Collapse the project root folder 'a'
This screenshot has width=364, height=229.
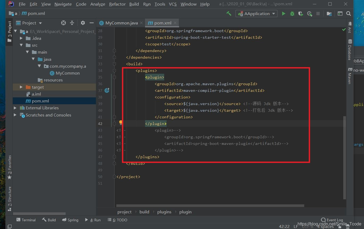[15, 31]
